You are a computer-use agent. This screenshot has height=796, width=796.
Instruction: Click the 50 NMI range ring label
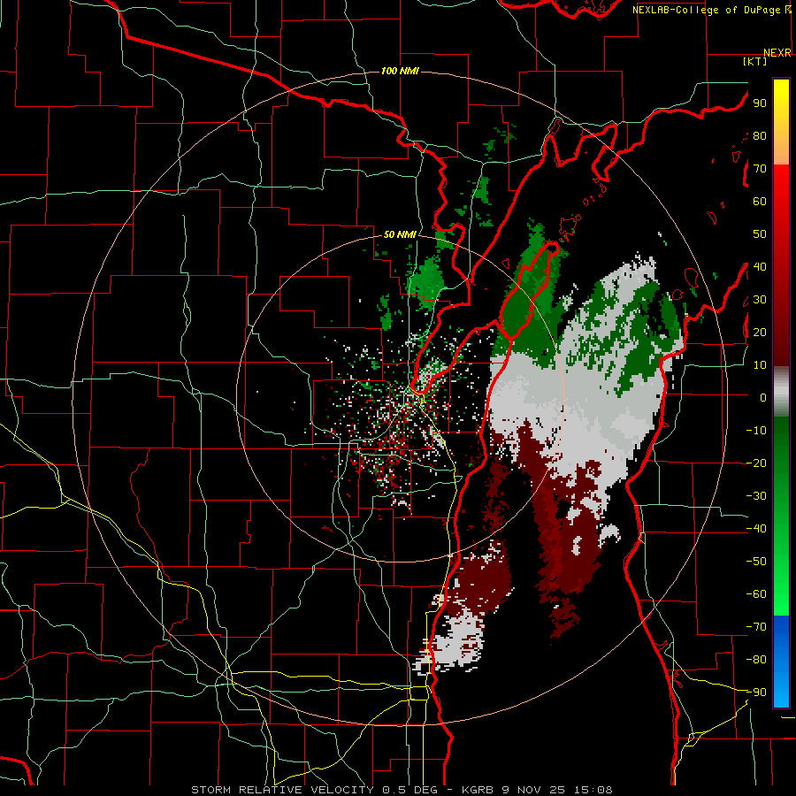400,234
